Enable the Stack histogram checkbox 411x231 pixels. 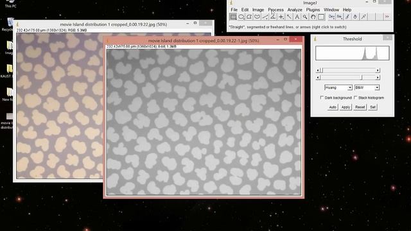(x=356, y=98)
